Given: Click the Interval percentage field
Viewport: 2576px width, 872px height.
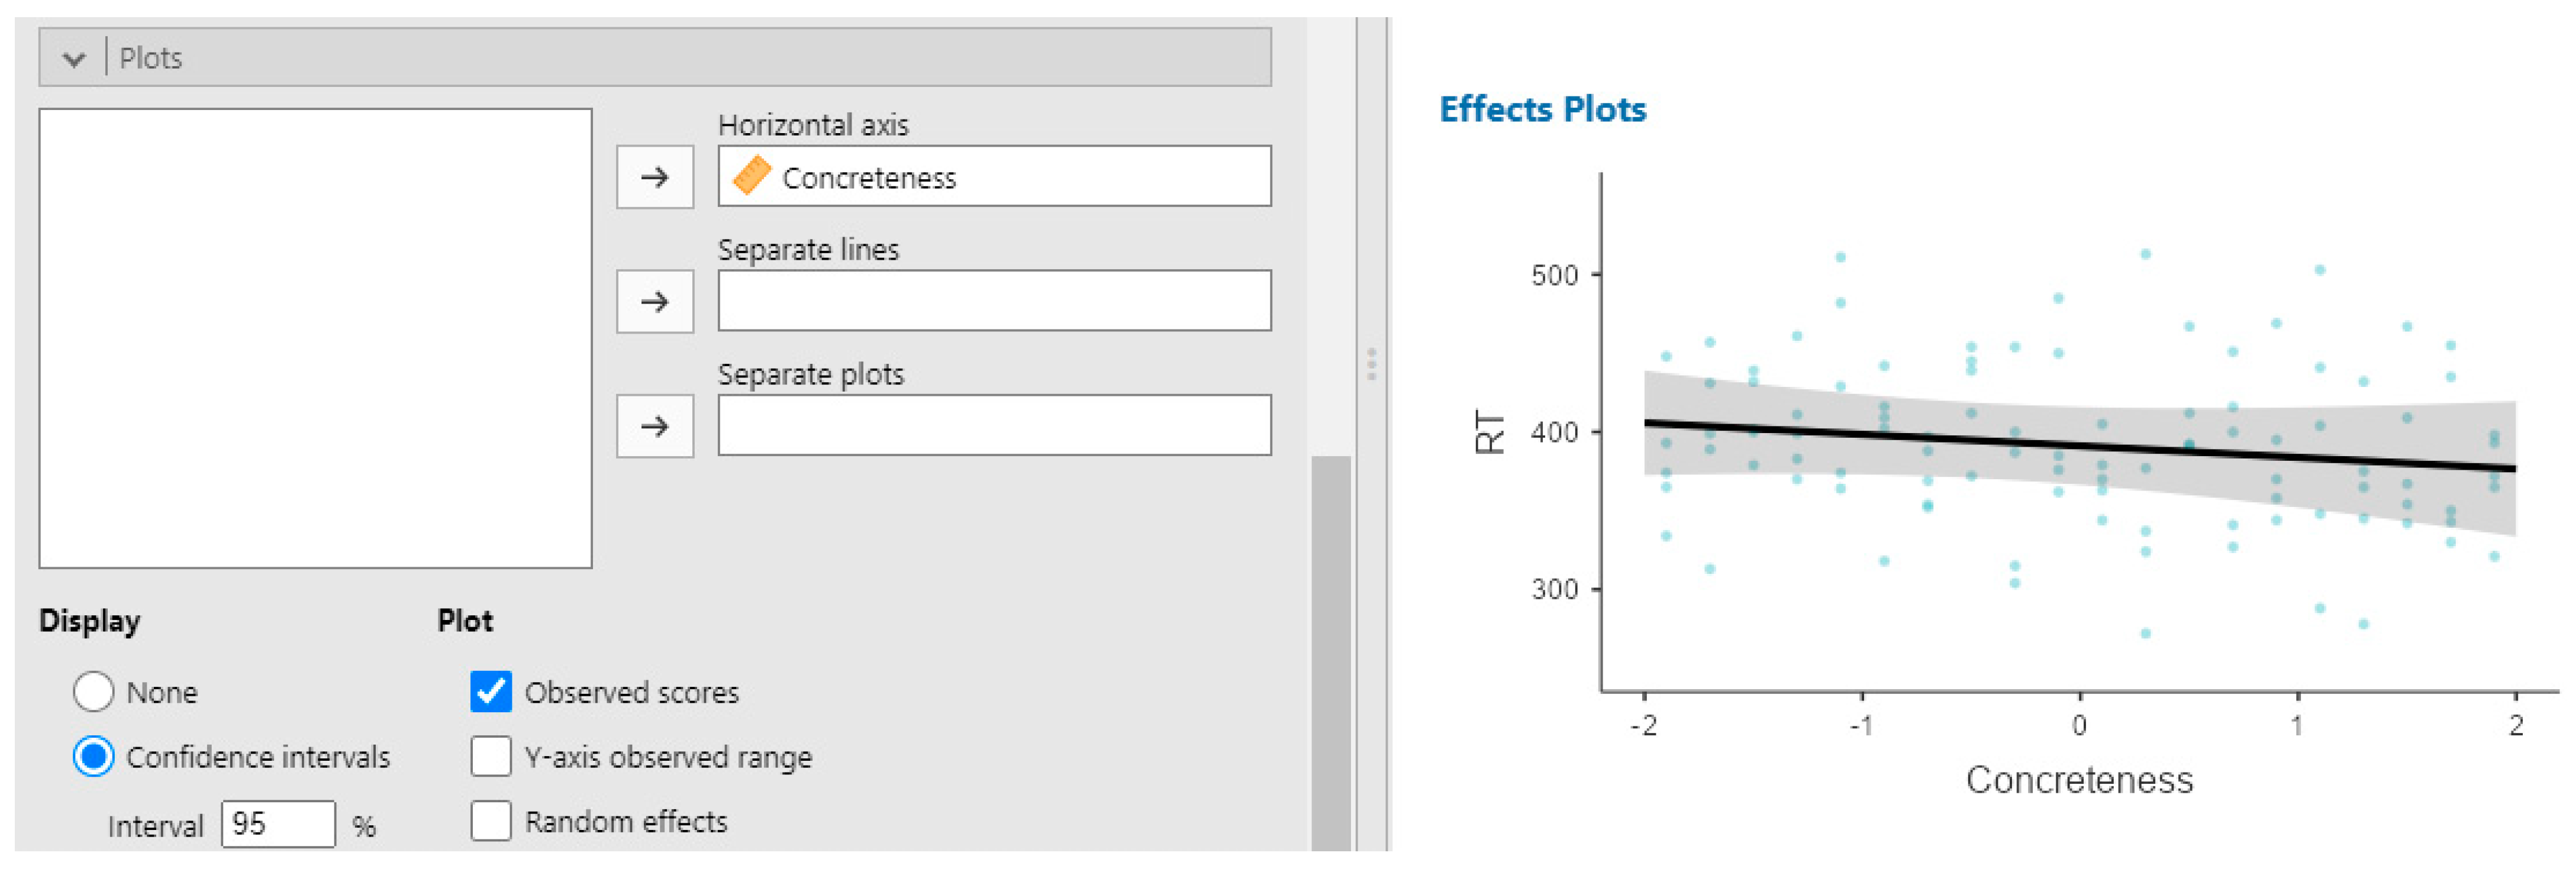Looking at the screenshot, I should point(277,824).
